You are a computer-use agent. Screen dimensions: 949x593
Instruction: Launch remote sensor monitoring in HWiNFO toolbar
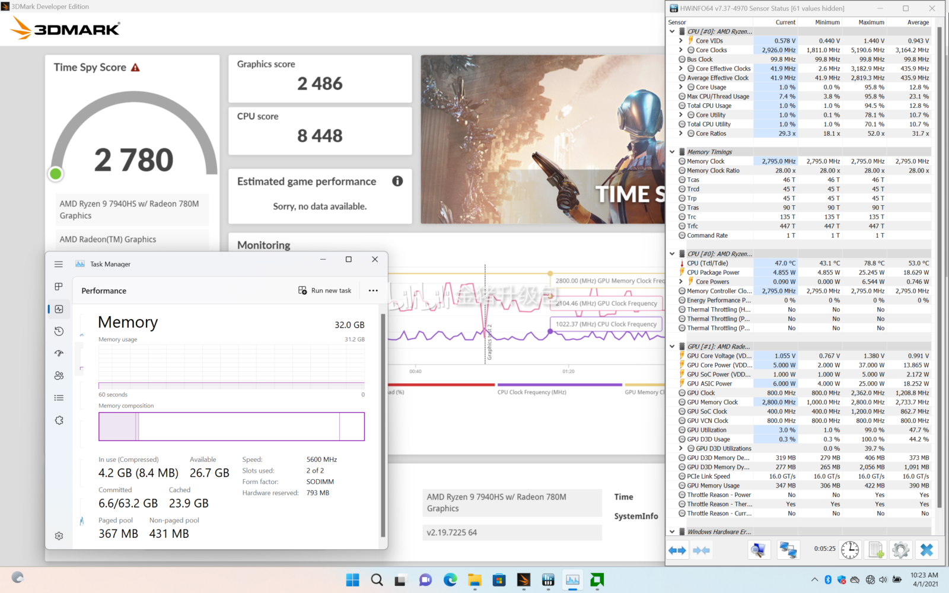(x=788, y=549)
